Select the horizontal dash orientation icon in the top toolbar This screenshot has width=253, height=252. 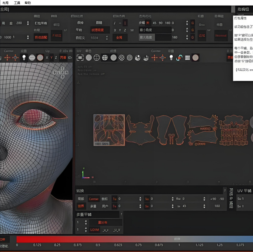pyautogui.click(x=120, y=23)
